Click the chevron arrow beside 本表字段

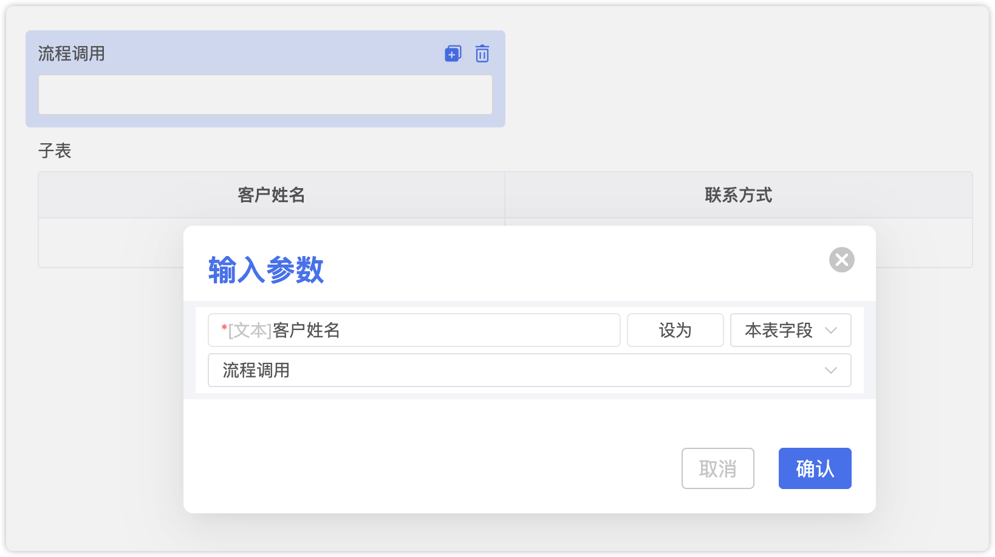pos(831,330)
